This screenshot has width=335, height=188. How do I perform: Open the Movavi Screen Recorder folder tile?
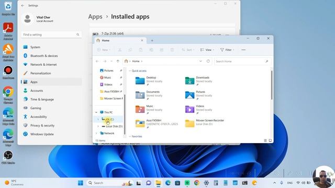(x=205, y=124)
